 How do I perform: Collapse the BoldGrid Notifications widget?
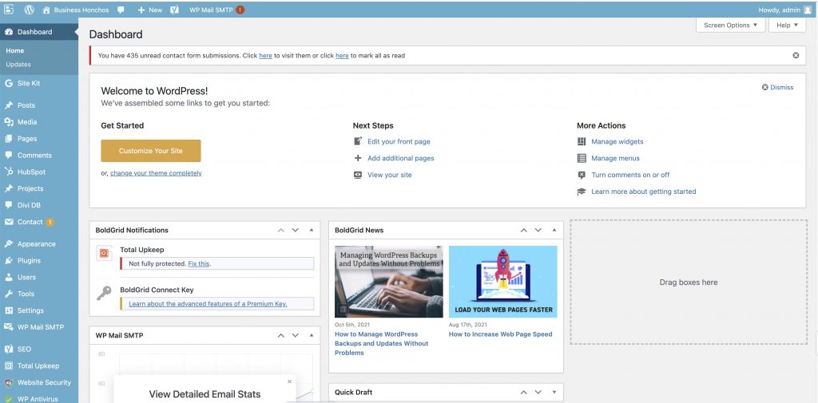(312, 230)
